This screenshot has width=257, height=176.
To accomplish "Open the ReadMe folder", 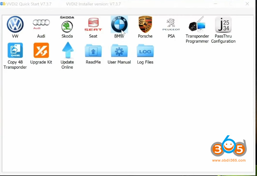I will pos(93,51).
